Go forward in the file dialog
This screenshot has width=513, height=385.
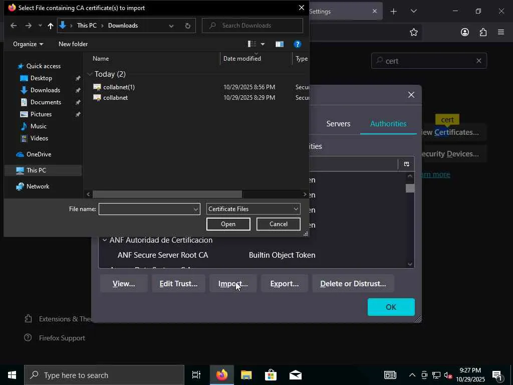click(29, 26)
